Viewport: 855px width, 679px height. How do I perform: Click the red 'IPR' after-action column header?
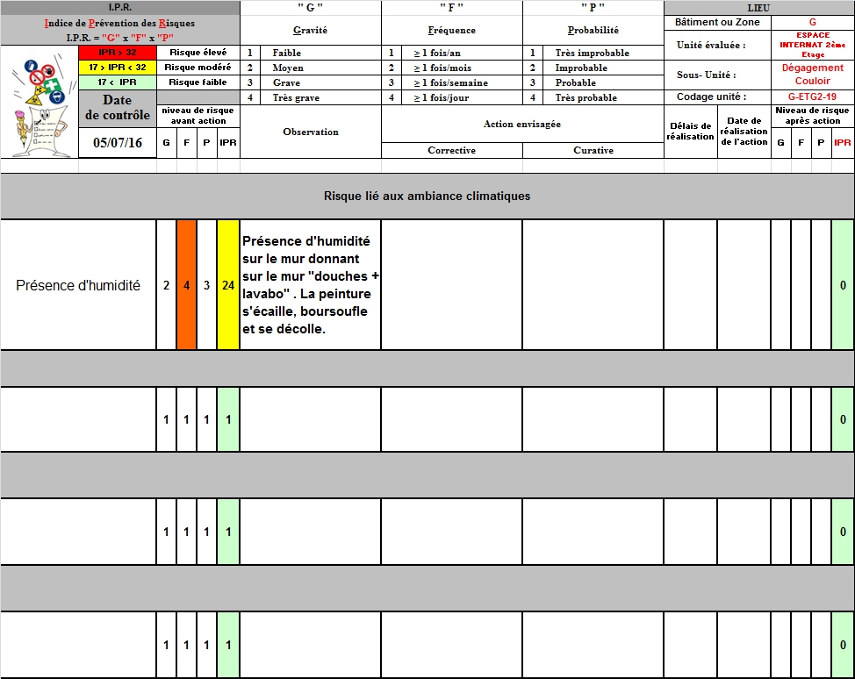pos(842,143)
